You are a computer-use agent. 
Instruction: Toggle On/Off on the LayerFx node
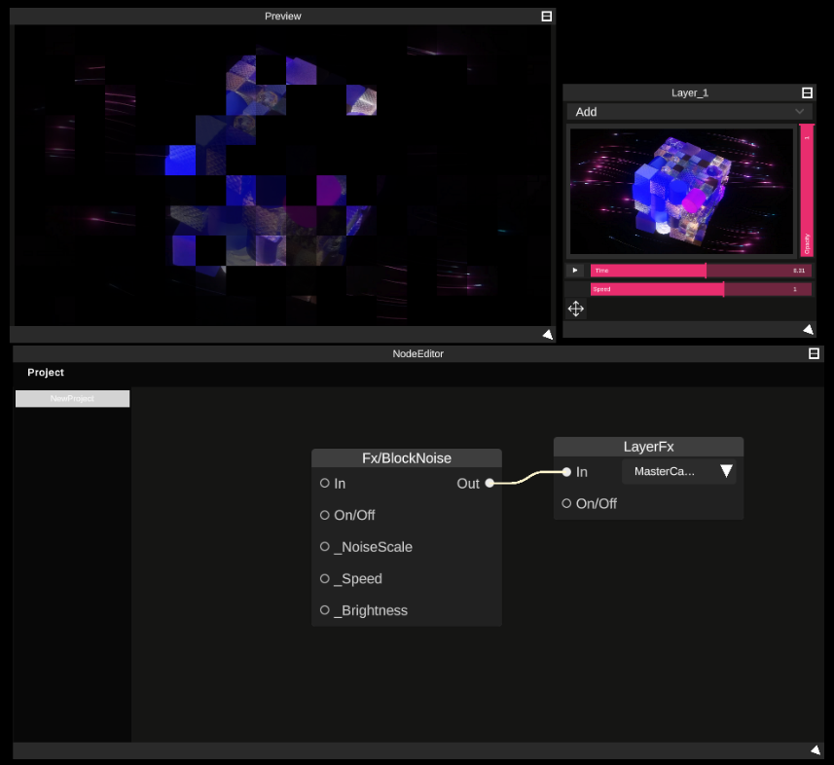click(565, 503)
